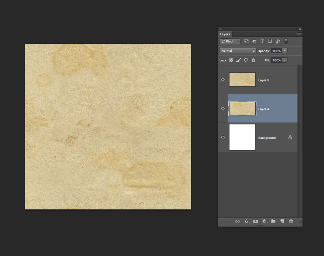
Task: Click the Fill 100% value field
Action: click(x=277, y=60)
